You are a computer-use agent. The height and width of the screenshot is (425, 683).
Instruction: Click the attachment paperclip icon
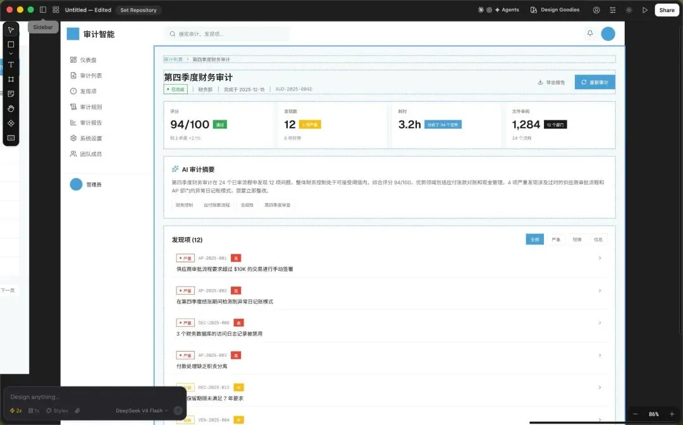[77, 410]
